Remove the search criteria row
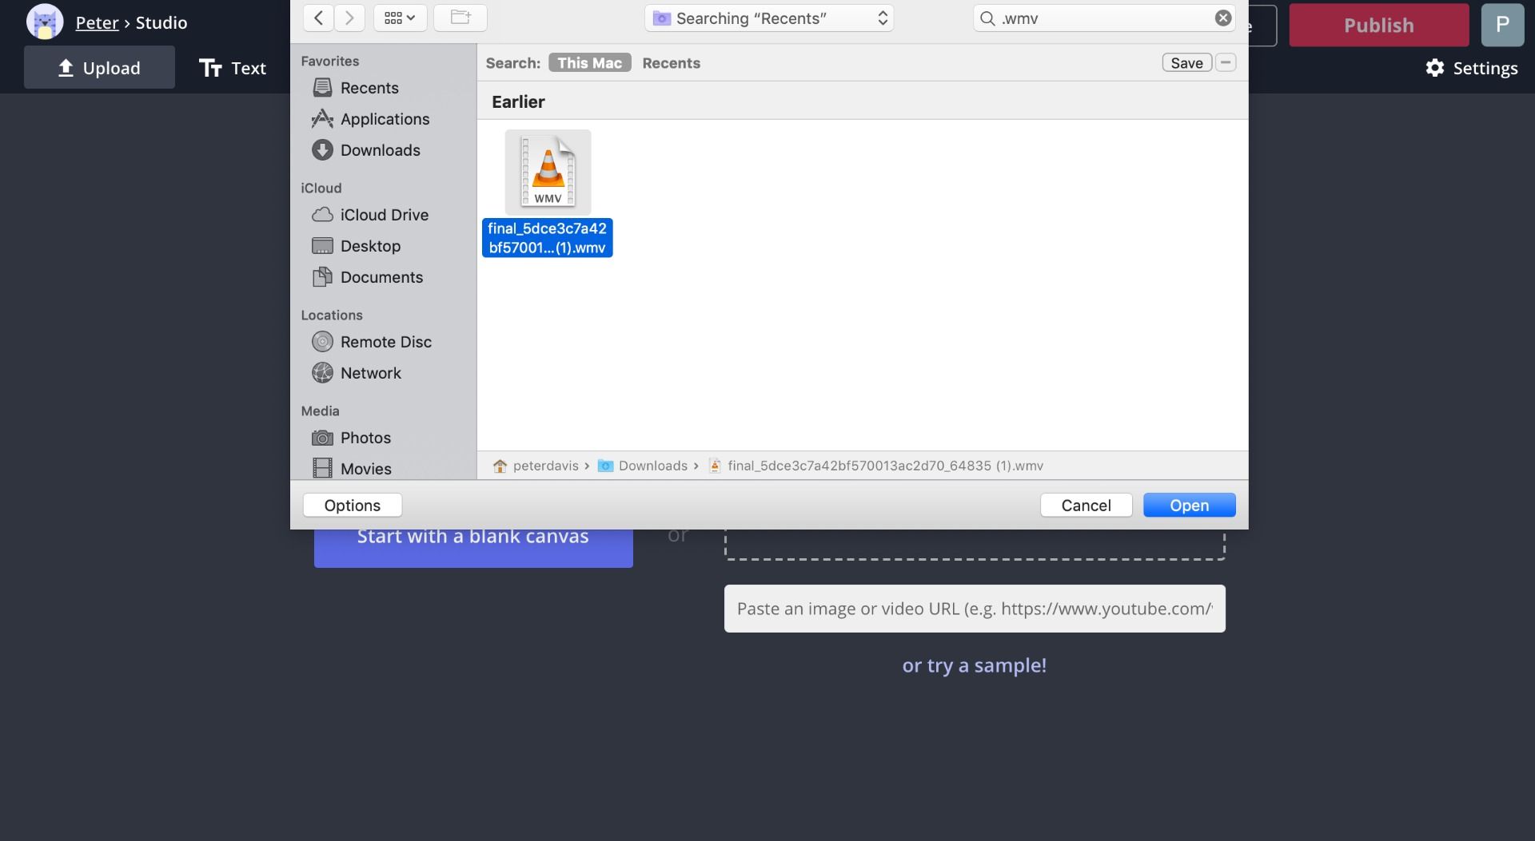The height and width of the screenshot is (841, 1535). pos(1226,63)
